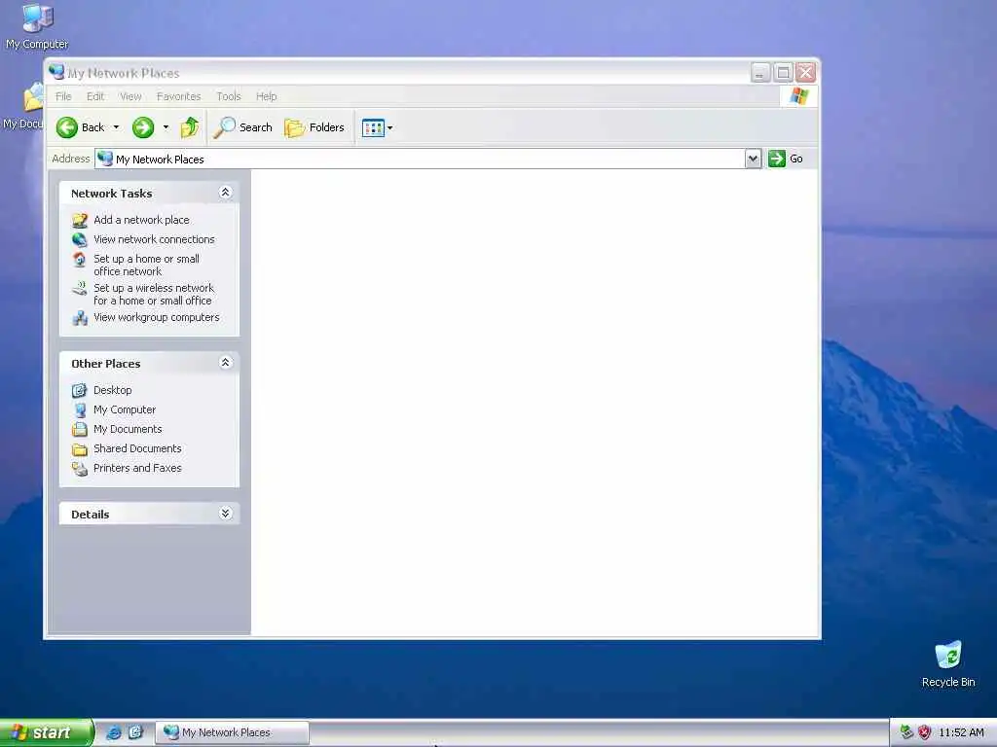
Task: Open My Computer link in Other Places
Action: [125, 410]
